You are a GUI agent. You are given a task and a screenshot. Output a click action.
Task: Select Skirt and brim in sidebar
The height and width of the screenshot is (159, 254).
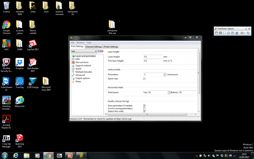(82, 62)
